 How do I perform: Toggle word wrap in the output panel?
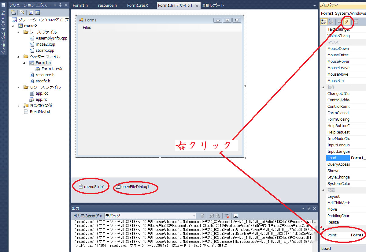point(236,216)
